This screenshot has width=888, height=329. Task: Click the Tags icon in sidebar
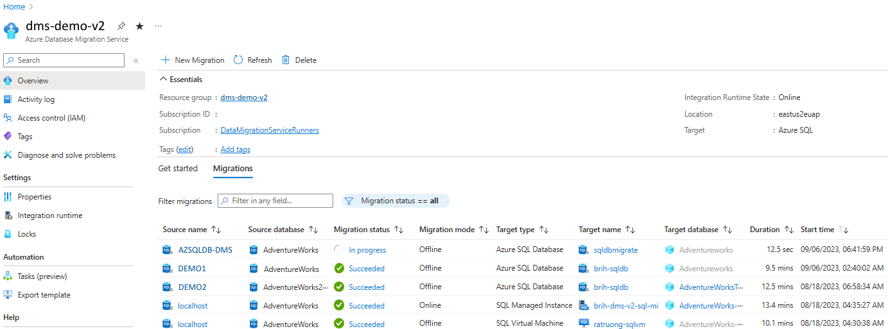pos(8,137)
